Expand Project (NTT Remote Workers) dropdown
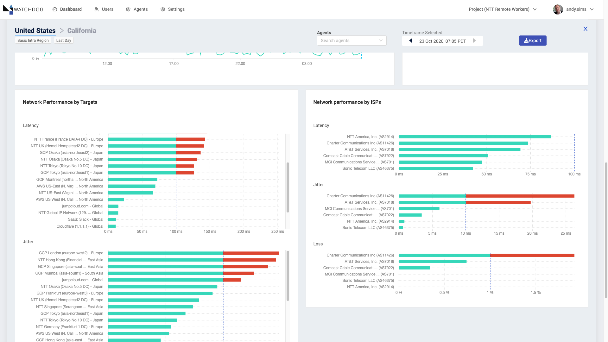 (503, 9)
